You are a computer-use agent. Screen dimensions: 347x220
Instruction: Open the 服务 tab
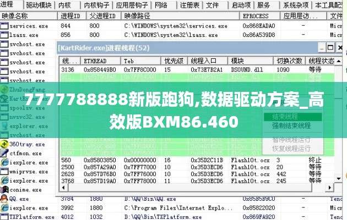[x=264, y=5]
